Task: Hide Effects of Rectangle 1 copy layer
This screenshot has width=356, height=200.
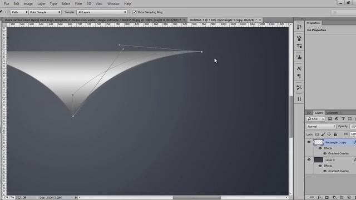Action: (320, 148)
